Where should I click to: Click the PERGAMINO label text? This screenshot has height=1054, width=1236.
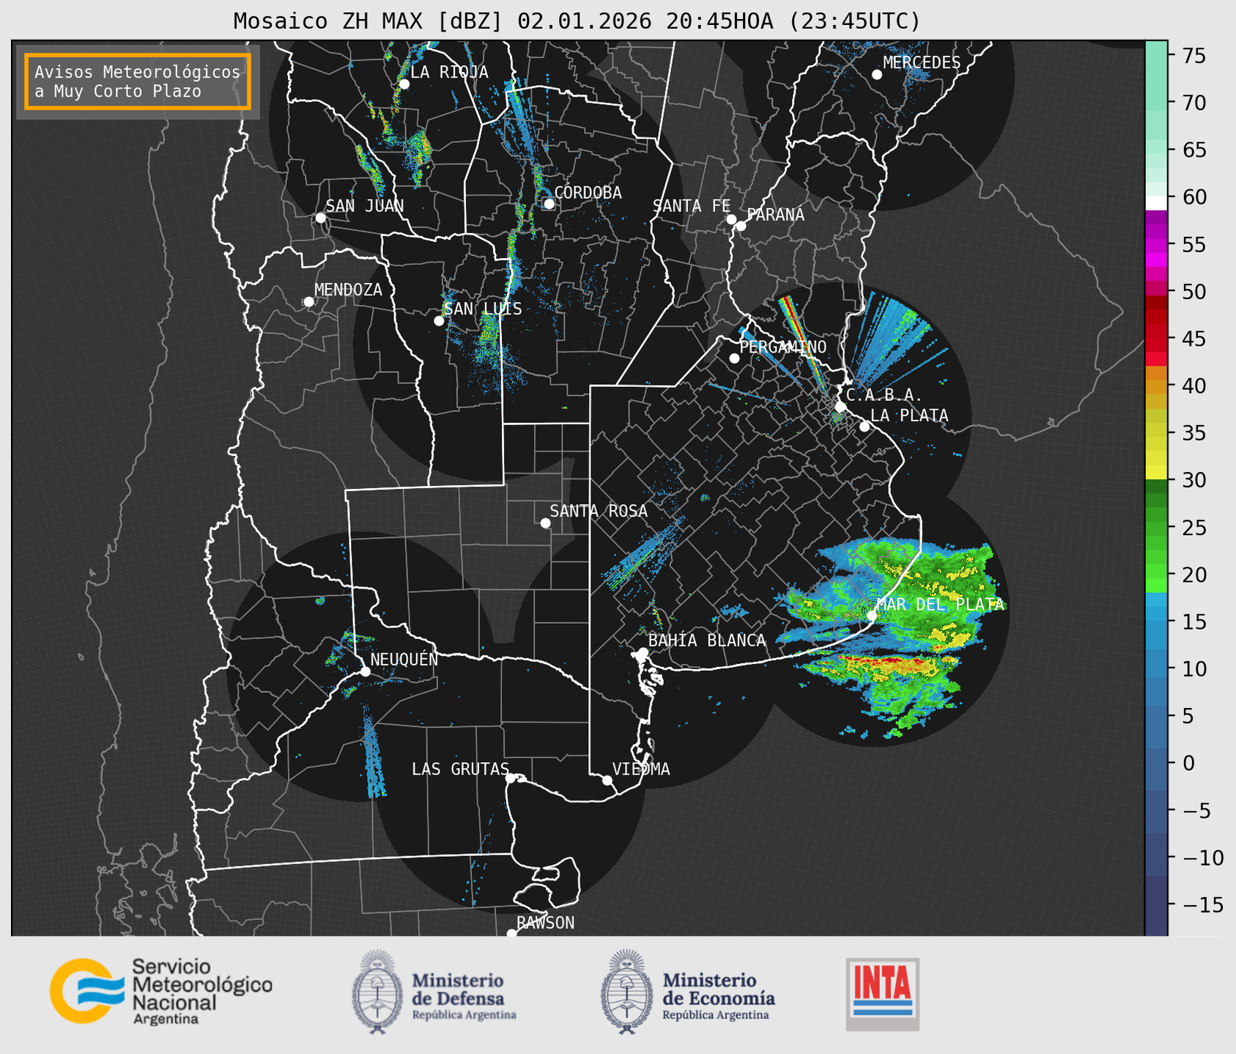tap(782, 347)
